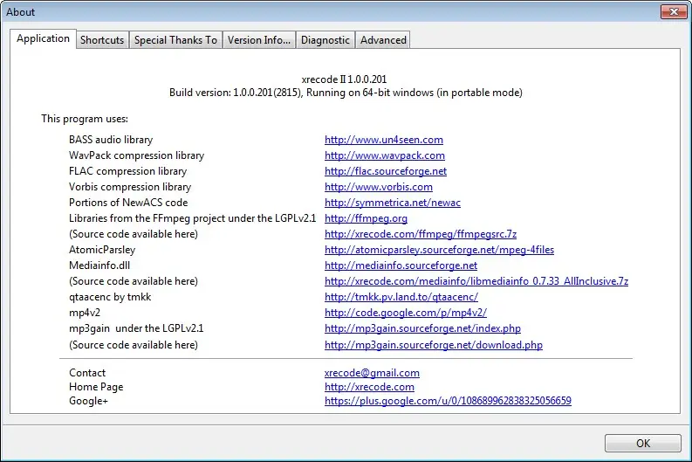692x462 pixels.
Task: Open the plus.google.com profile link
Action: 448,401
